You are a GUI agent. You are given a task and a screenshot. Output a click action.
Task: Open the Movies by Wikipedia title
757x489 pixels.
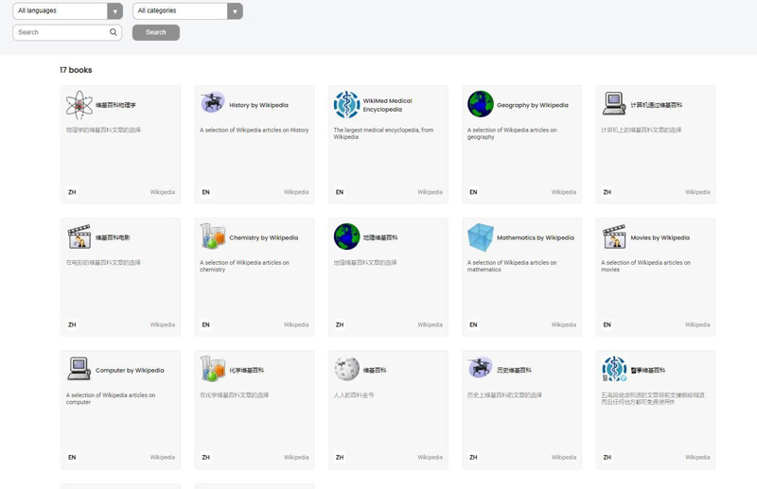point(660,238)
